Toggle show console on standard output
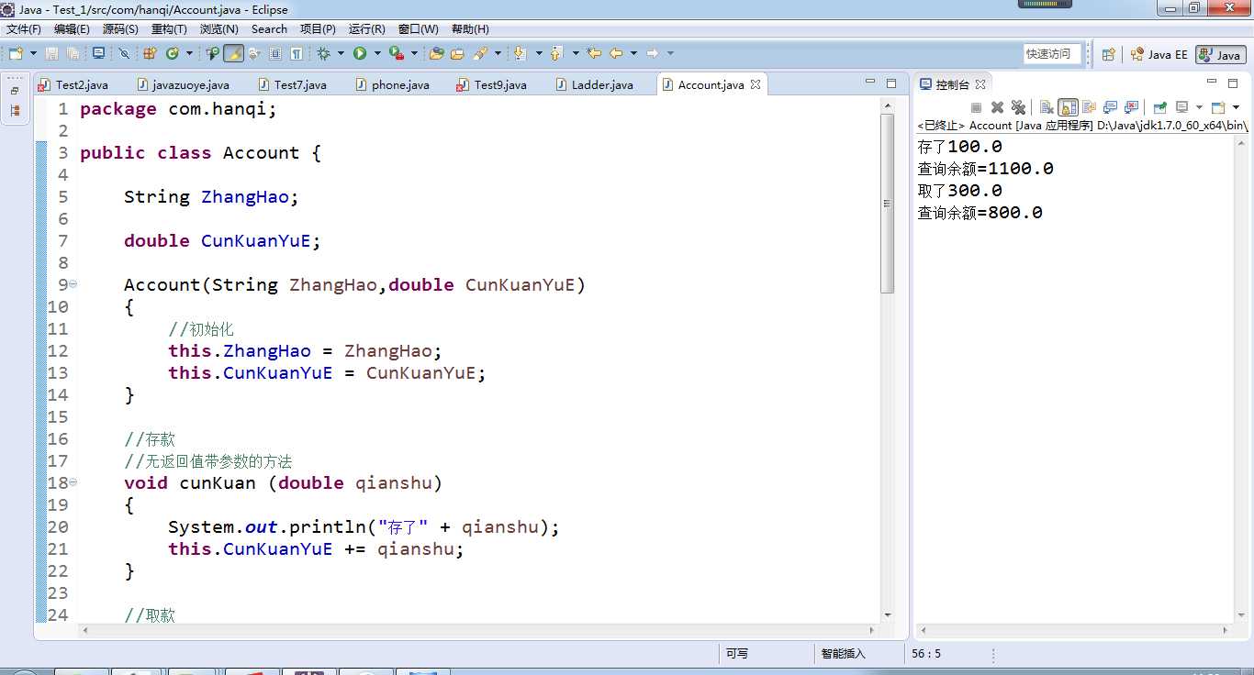The image size is (1254, 675). [1110, 107]
